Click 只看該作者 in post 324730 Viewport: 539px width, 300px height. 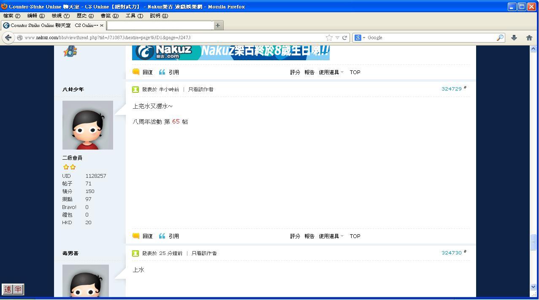204,253
